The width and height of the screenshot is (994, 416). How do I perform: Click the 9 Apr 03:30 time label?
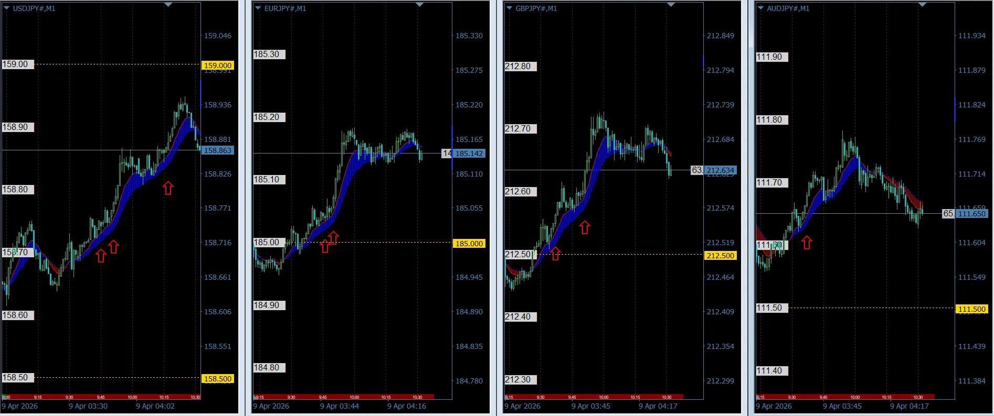point(88,406)
